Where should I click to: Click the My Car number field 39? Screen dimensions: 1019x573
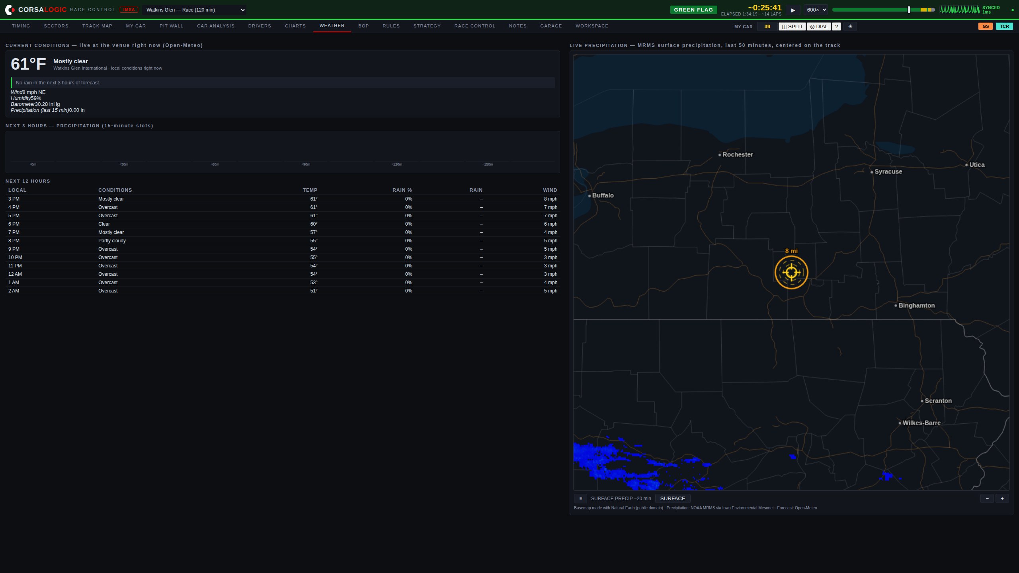(767, 27)
